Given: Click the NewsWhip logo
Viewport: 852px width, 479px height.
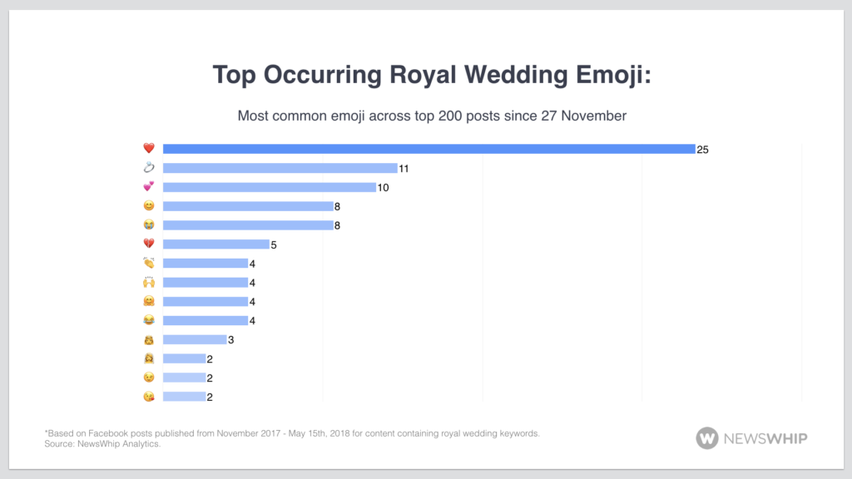Looking at the screenshot, I should 751,437.
